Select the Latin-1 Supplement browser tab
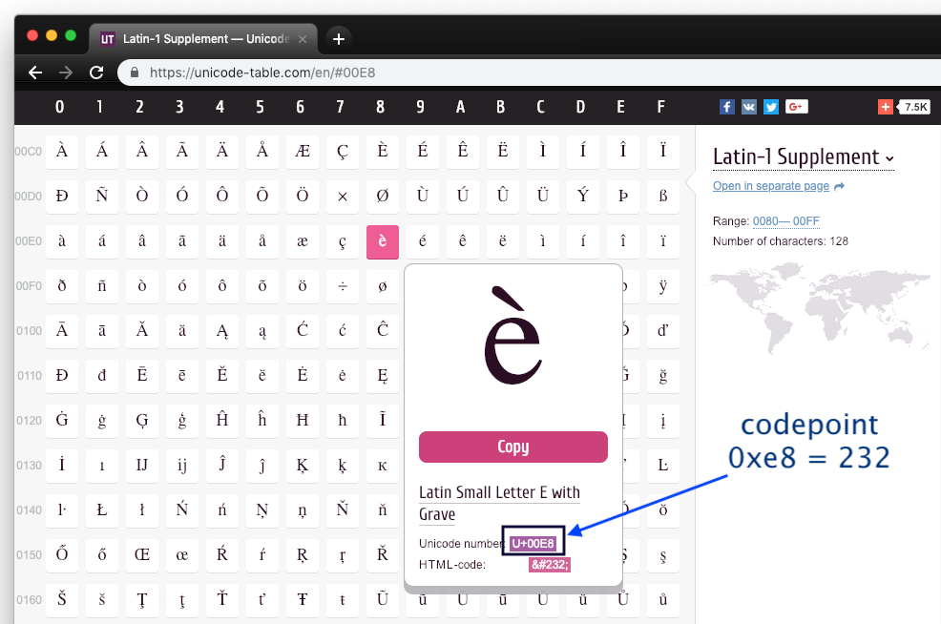The width and height of the screenshot is (941, 624). [x=196, y=38]
